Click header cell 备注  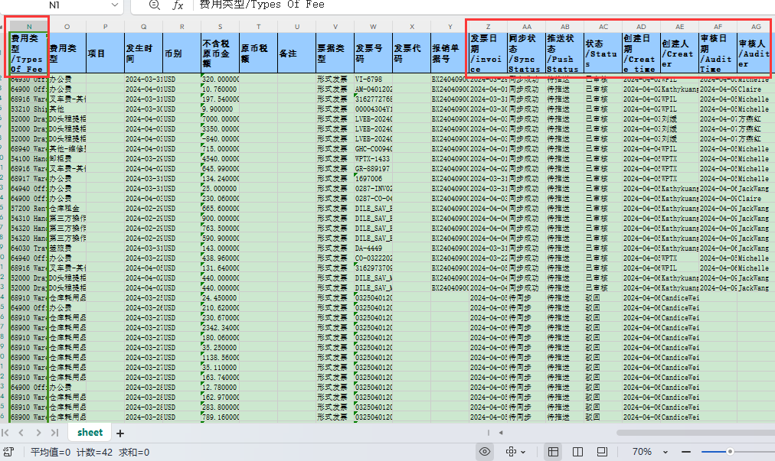coord(296,54)
